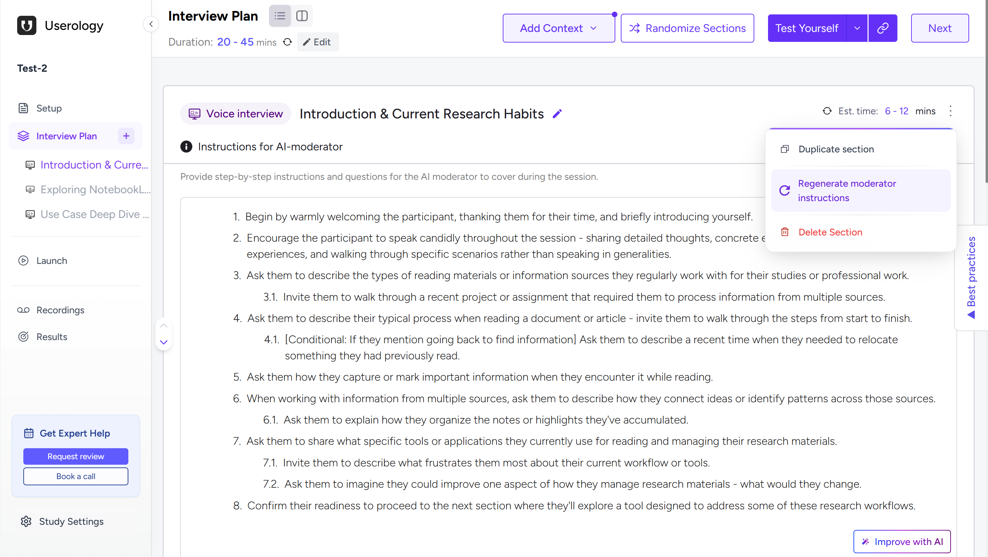Open the Voice interview section icon for Exploring NotebookL
Screen dimensions: 988x557
click(x=30, y=189)
